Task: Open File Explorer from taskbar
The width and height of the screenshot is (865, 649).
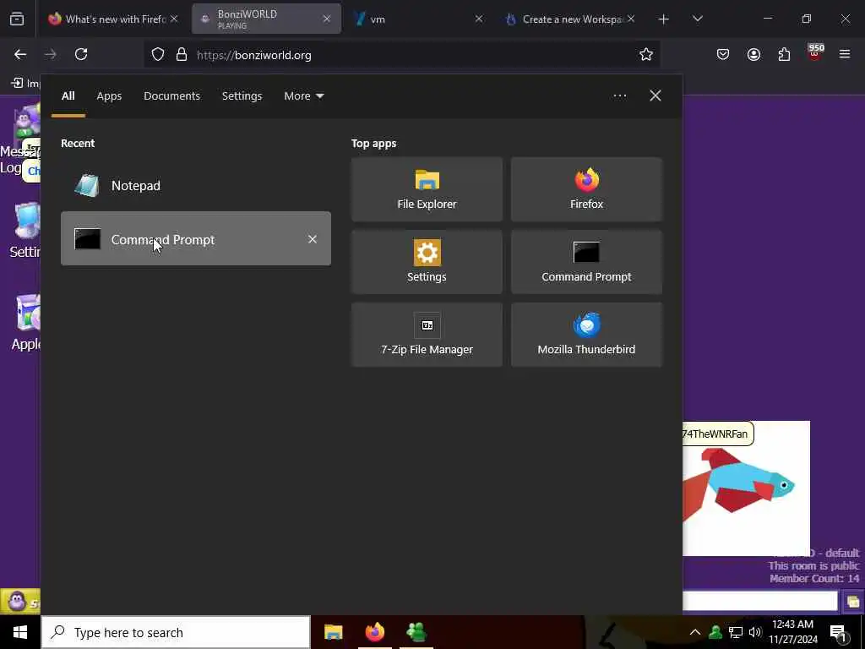Action: tap(333, 632)
